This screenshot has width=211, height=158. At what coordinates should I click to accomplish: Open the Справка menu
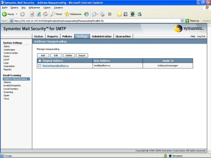pos(58,7)
